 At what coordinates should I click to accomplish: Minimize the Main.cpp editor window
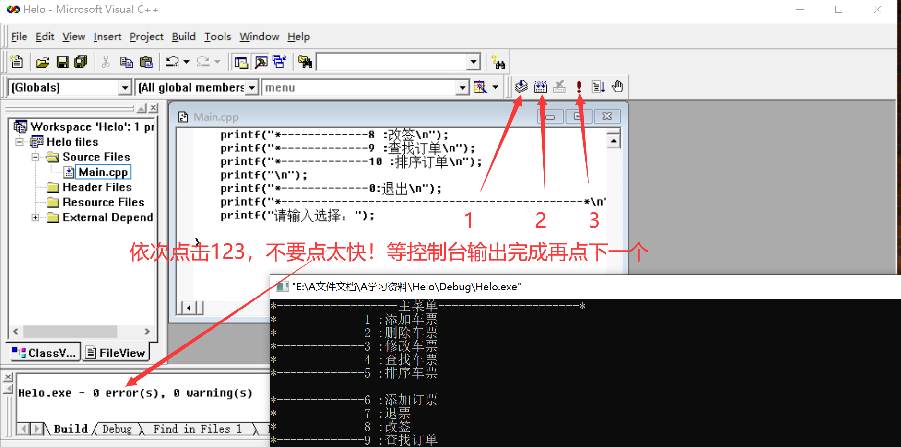coord(550,116)
